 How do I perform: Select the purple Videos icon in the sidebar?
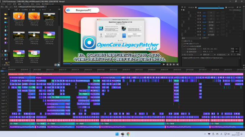(5, 43)
